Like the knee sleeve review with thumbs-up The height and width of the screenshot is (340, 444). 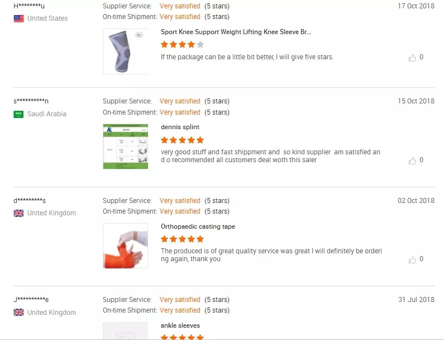pyautogui.click(x=412, y=58)
